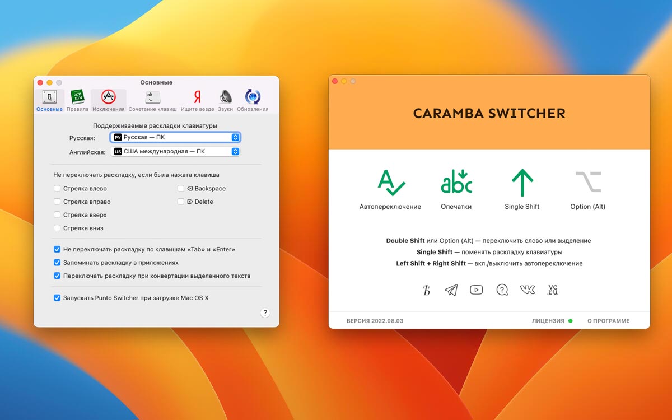Expand the Английская layout dropdown

(176, 151)
